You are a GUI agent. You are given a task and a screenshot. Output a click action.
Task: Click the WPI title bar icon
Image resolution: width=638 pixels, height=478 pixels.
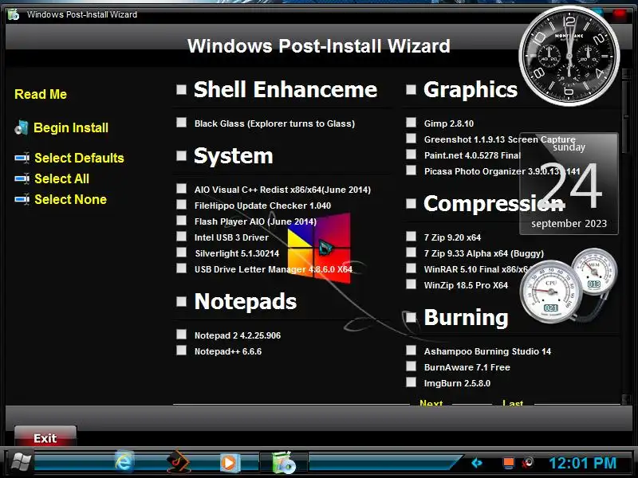click(x=14, y=14)
